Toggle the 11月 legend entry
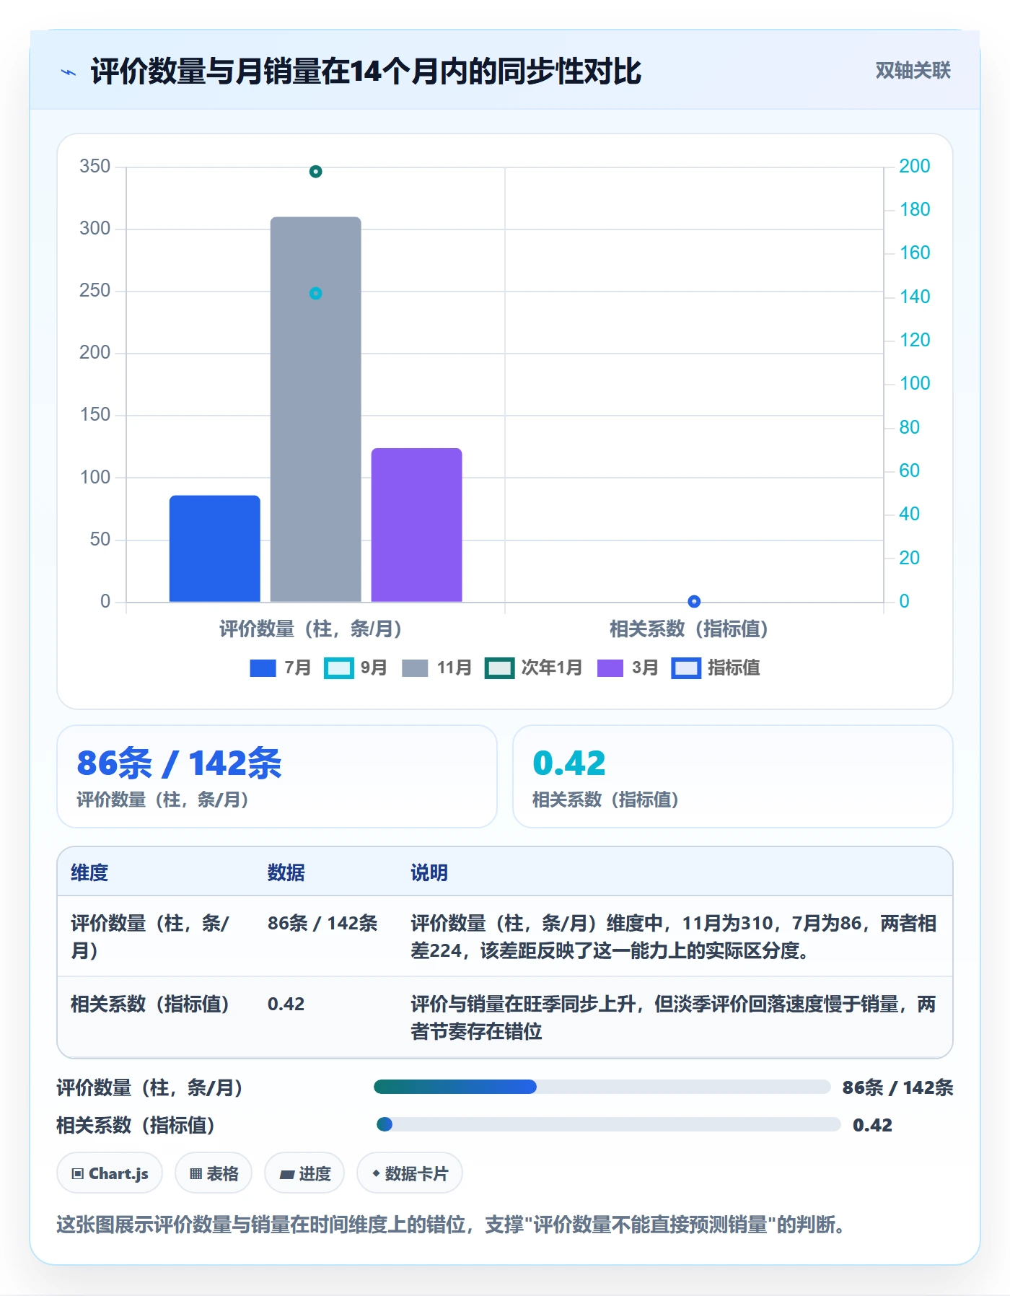 point(436,667)
